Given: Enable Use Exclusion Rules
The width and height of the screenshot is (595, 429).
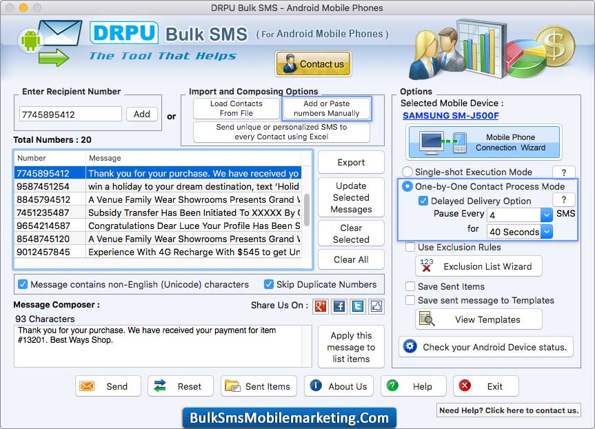Looking at the screenshot, I should pyautogui.click(x=410, y=247).
